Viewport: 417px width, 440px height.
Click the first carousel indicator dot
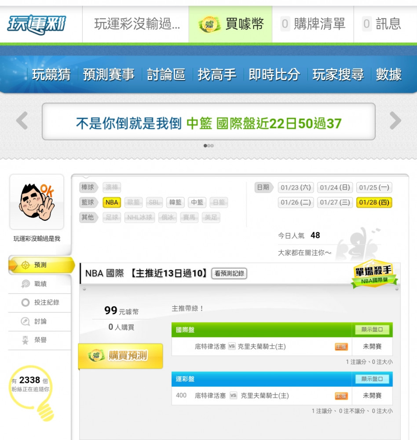coord(205,146)
